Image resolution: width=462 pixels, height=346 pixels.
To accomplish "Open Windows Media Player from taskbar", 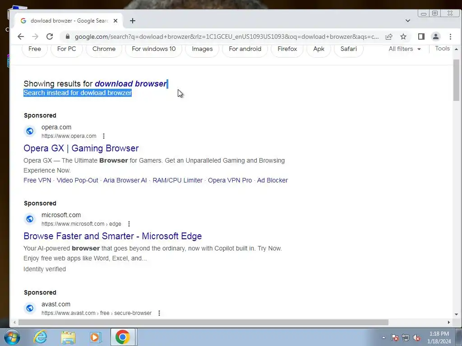I will tap(95, 337).
